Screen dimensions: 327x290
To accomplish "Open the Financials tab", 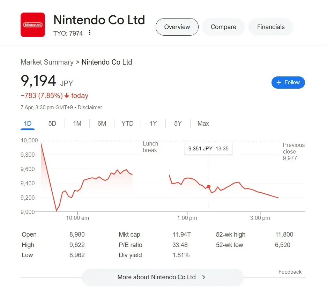I will coord(271,27).
